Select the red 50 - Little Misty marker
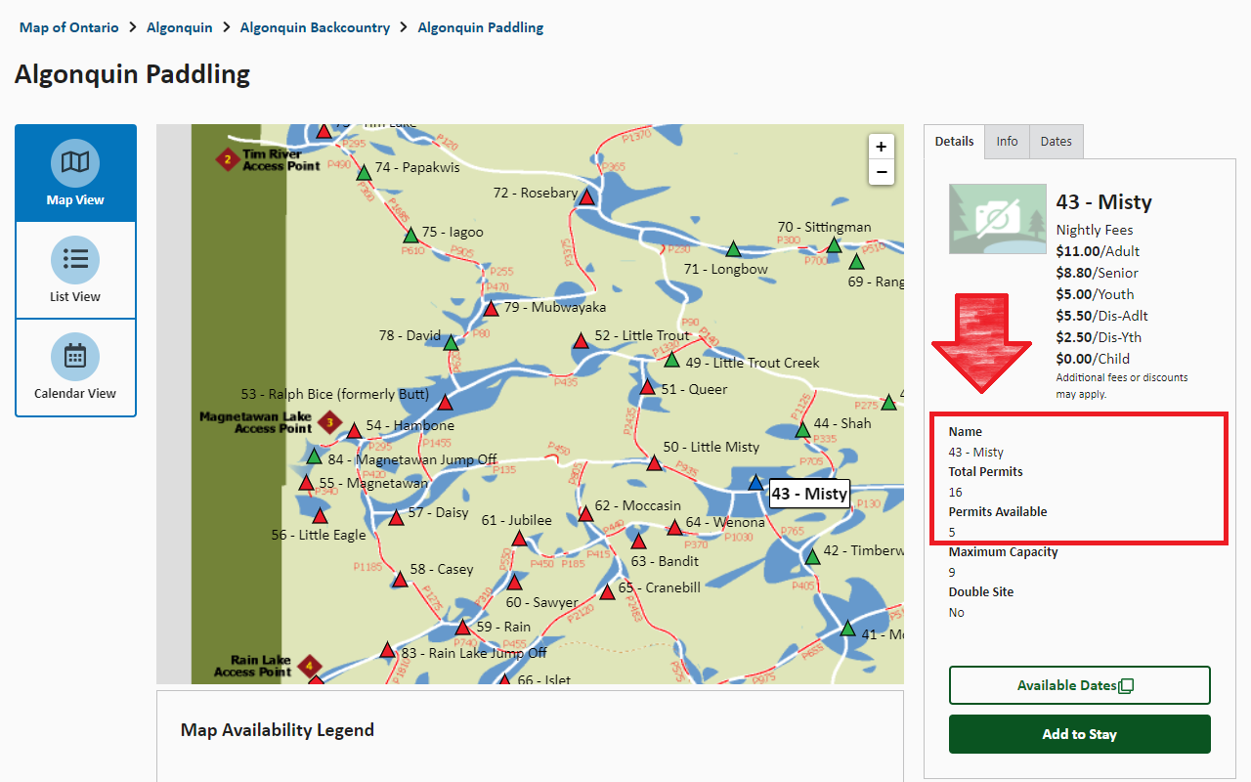1251x782 pixels. click(x=654, y=462)
